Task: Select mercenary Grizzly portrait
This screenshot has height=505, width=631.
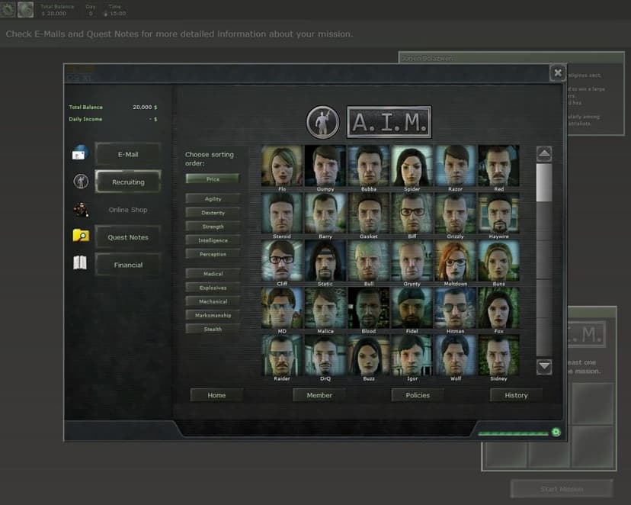Action: click(x=455, y=213)
